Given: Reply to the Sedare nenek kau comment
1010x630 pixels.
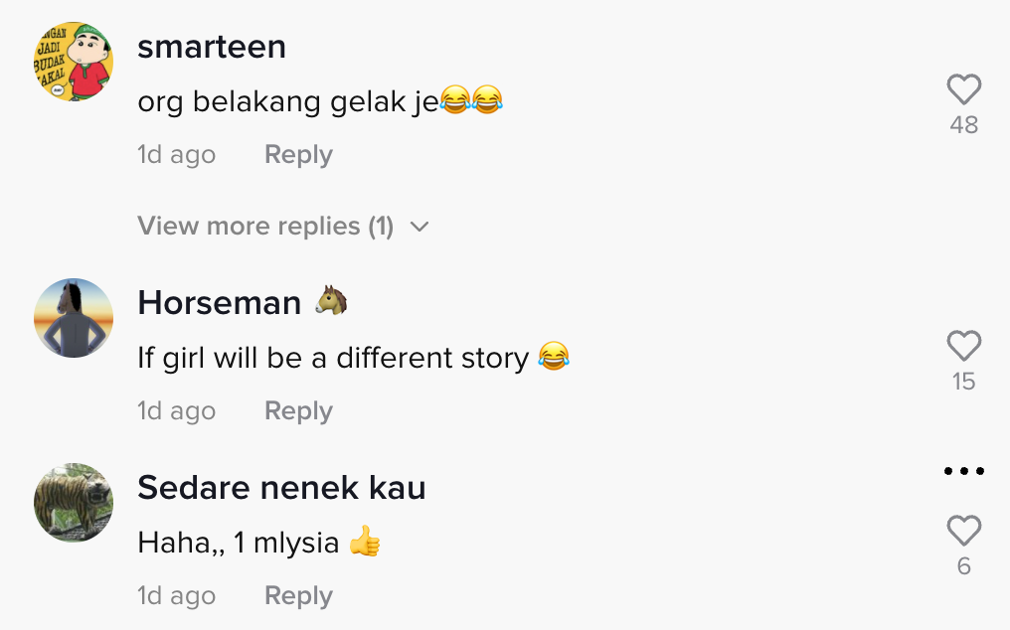Looking at the screenshot, I should coord(298,596).
